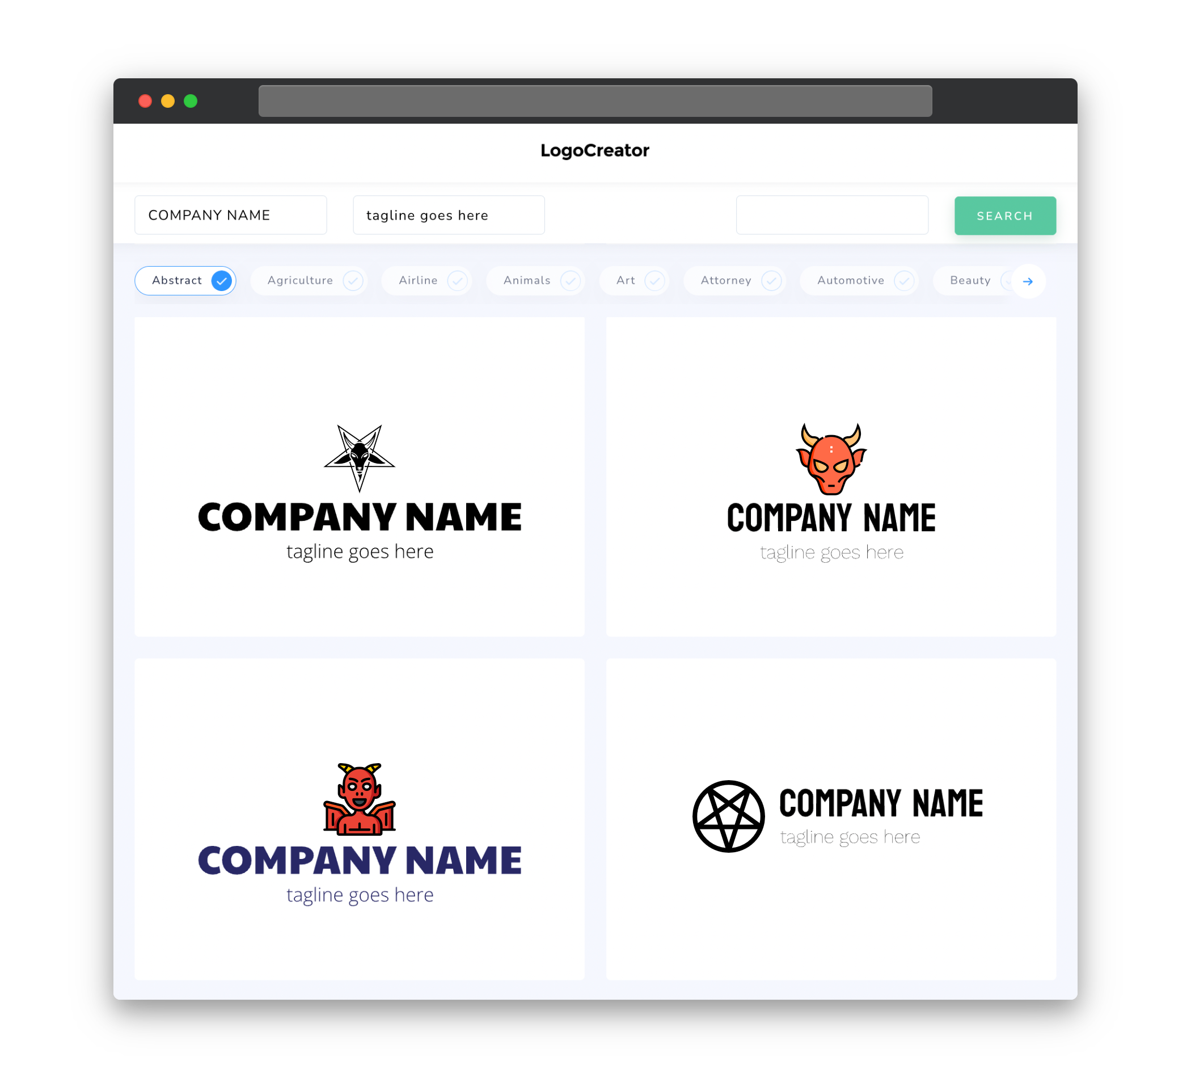Click the Agriculture category checkmark icon
Image resolution: width=1191 pixels, height=1078 pixels.
[x=353, y=280]
